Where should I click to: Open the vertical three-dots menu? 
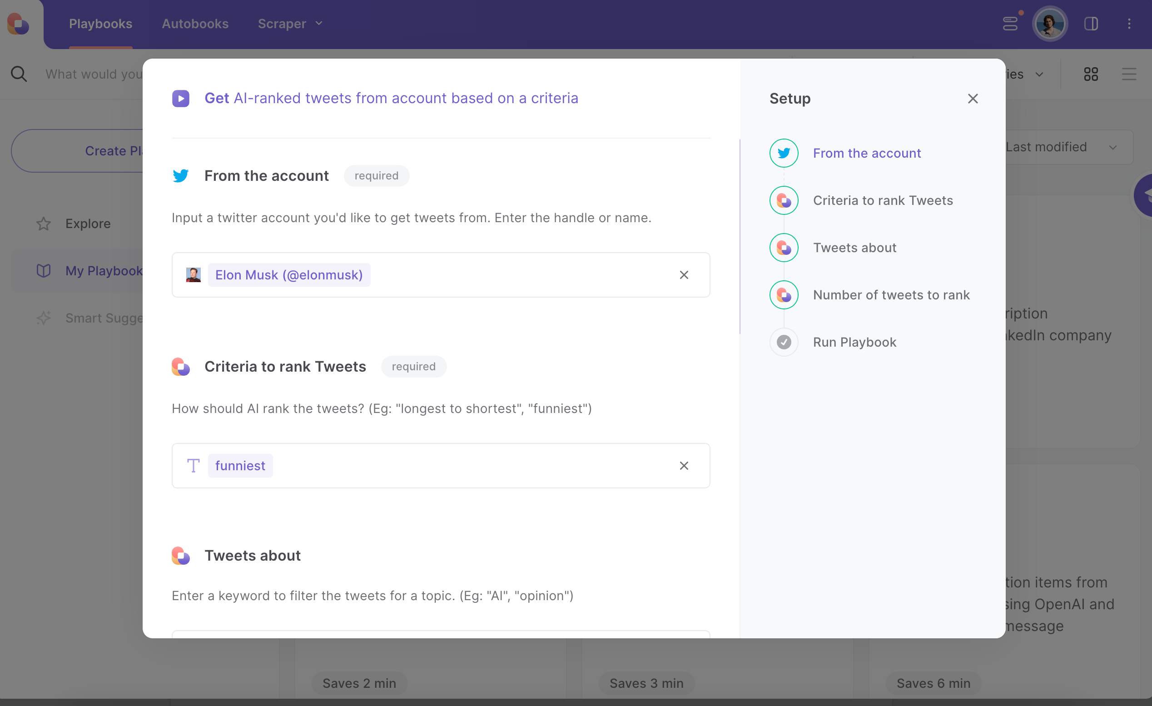click(x=1129, y=23)
